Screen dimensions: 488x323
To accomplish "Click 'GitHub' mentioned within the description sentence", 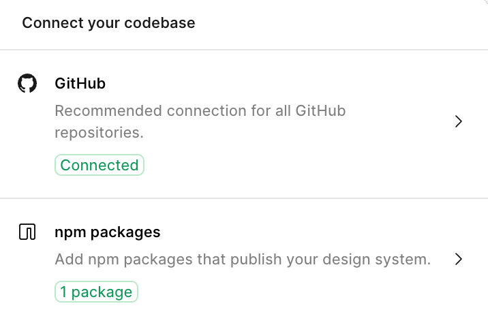I will tap(320, 111).
